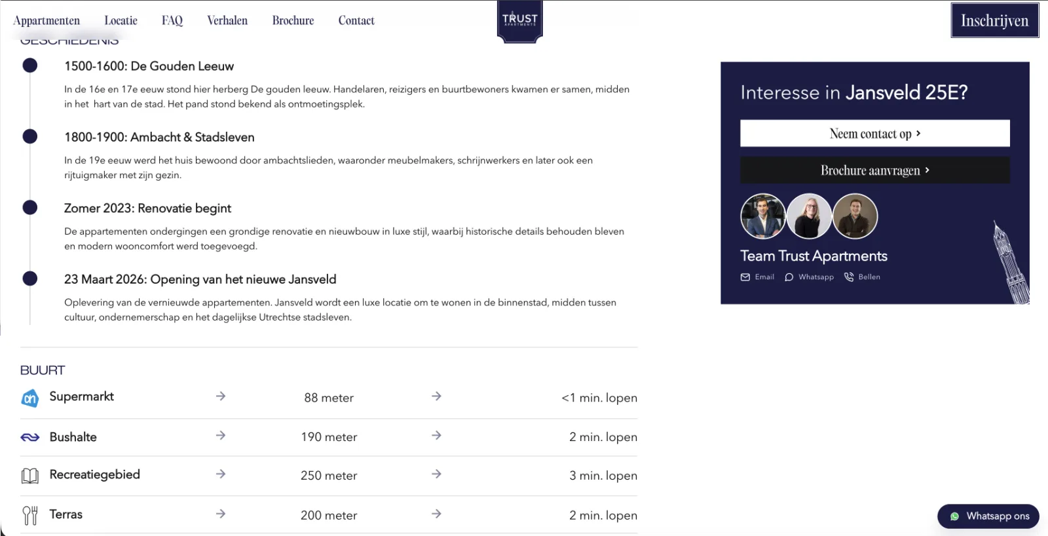Click the Bellen phone icon
Viewport: 1048px width, 536px height.
pos(849,277)
